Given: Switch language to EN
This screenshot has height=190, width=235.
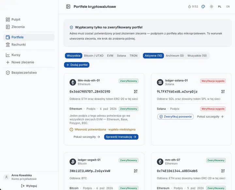Looking at the screenshot, I should tap(228, 7).
